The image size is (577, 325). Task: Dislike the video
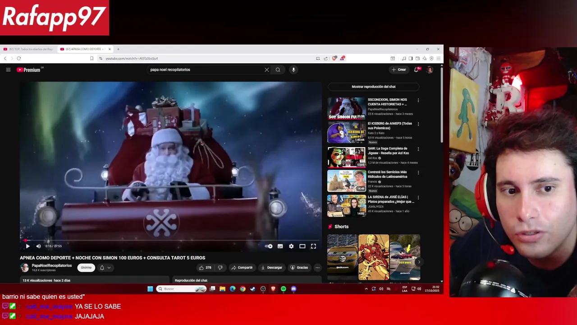220,268
